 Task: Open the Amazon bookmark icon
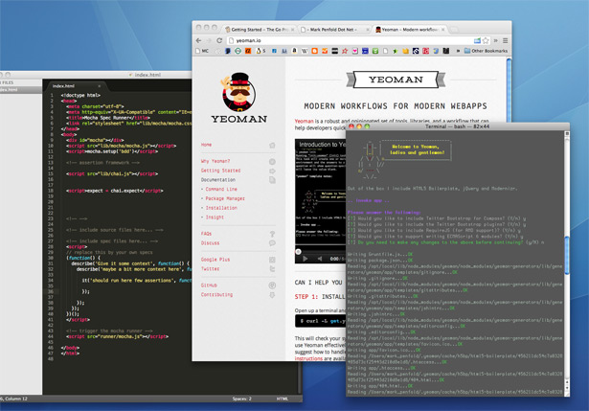pos(295,51)
